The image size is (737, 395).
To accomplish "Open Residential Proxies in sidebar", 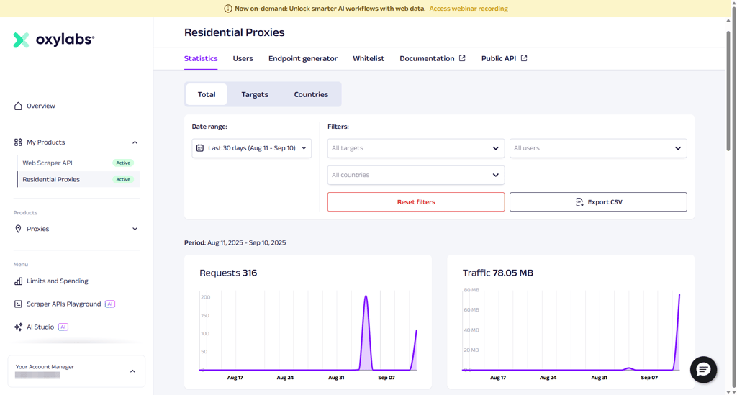I will point(51,179).
